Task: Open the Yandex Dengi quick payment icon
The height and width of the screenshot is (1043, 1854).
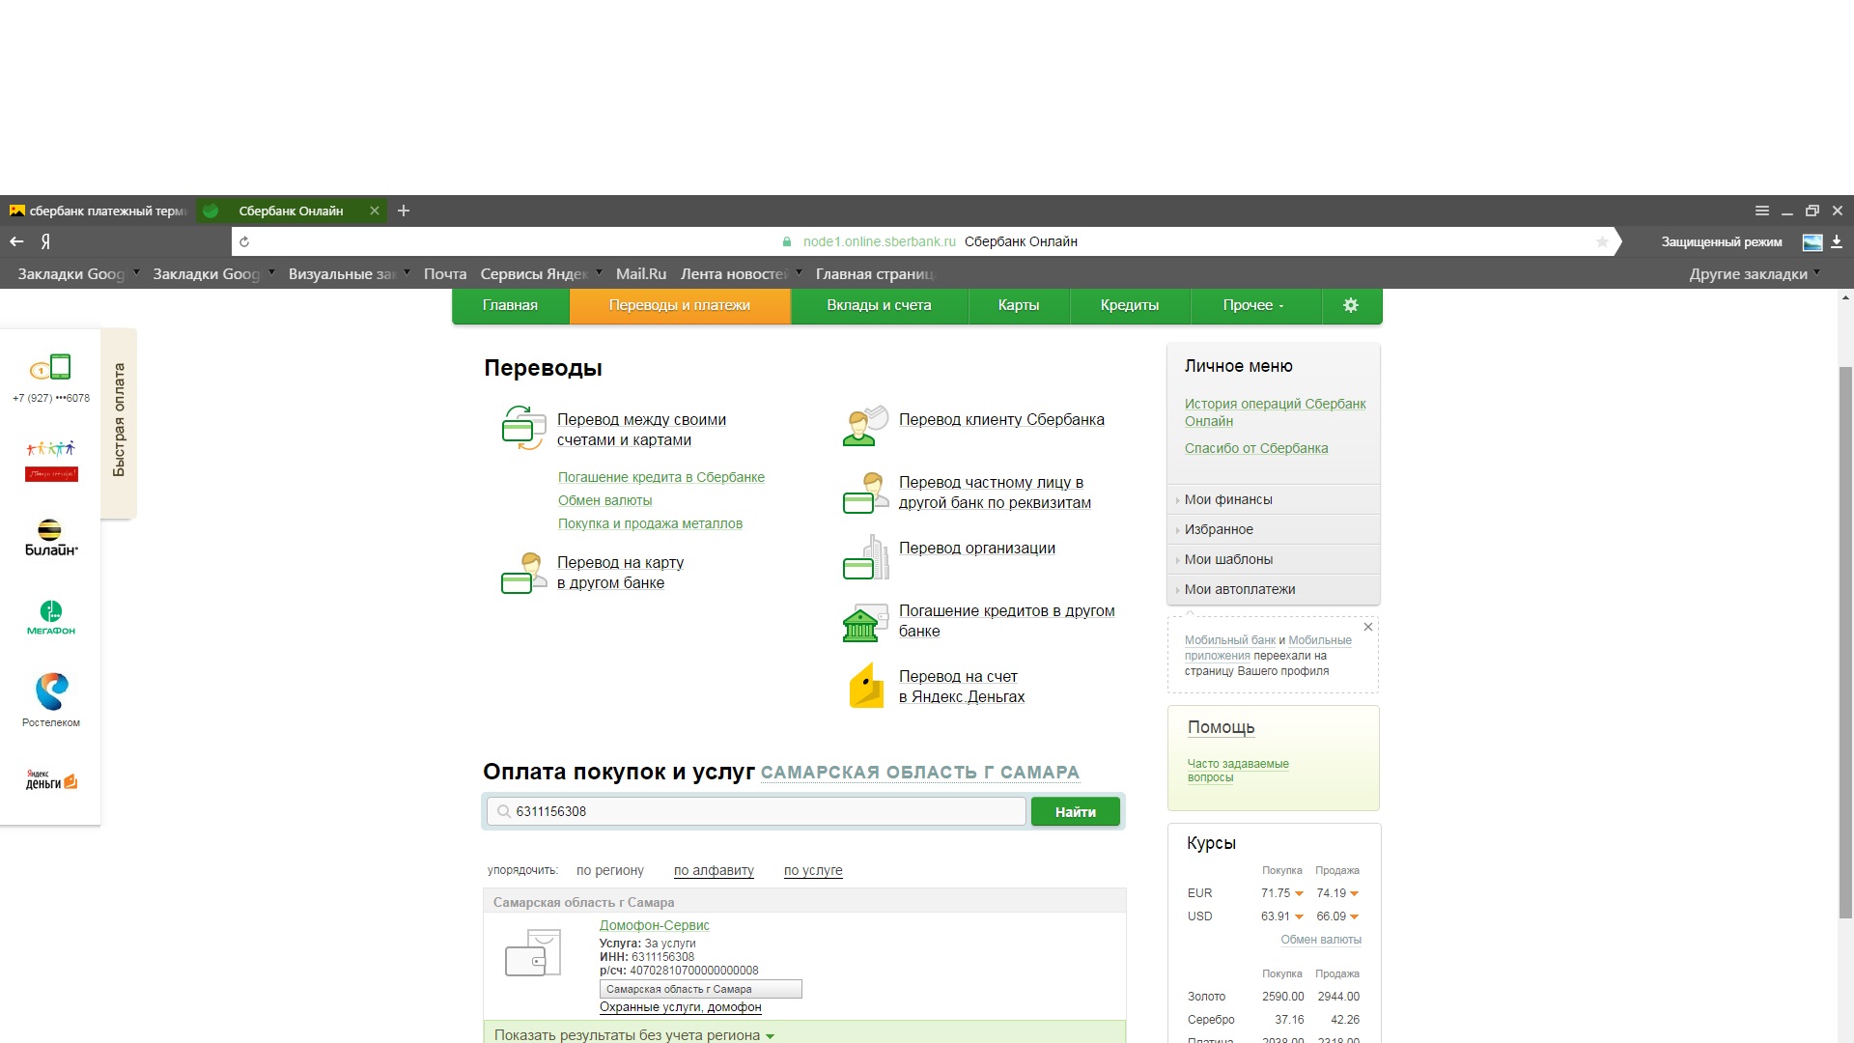Action: click(51, 780)
